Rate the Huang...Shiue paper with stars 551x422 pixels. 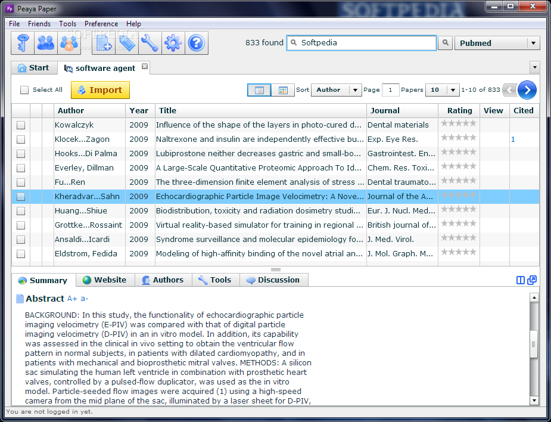pos(459,209)
